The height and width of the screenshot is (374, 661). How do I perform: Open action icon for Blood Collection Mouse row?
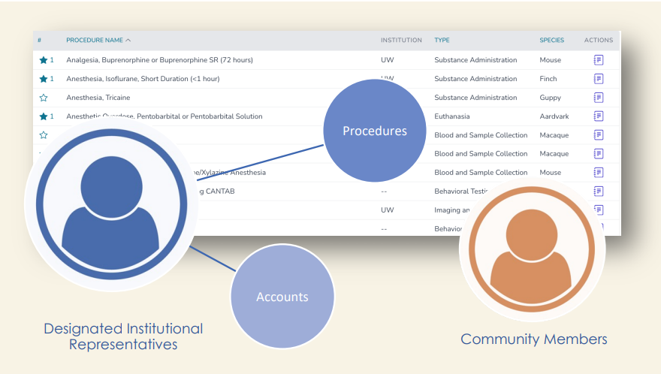[x=598, y=173]
